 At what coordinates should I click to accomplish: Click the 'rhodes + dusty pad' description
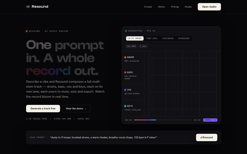coord(133,110)
